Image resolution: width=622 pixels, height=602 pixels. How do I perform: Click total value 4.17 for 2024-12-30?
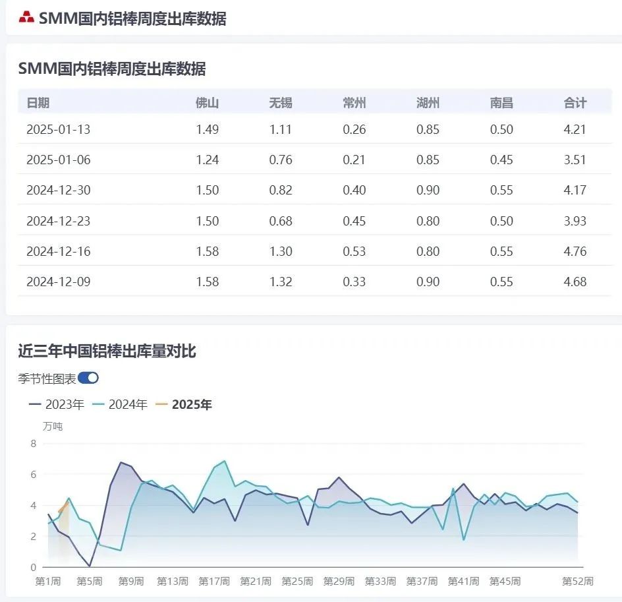tap(575, 190)
